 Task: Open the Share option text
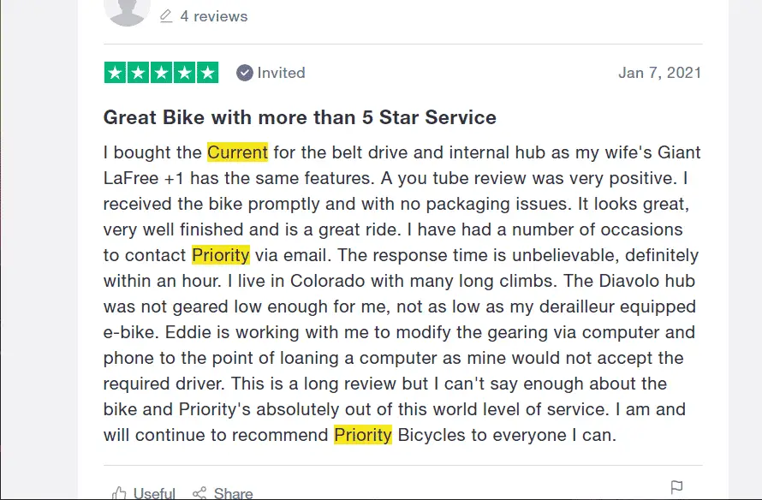click(233, 494)
